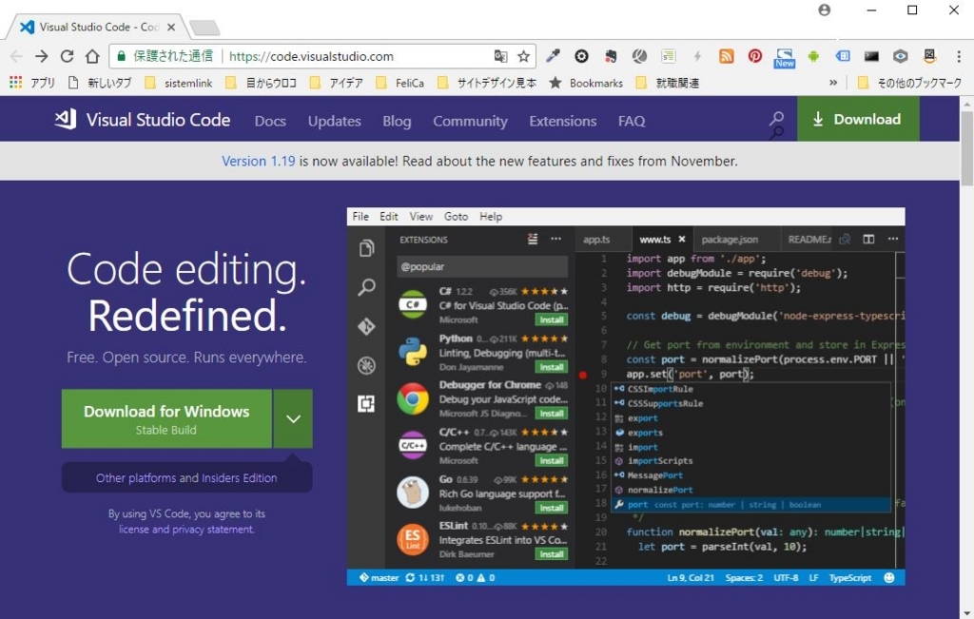This screenshot has height=619, width=974.
Task: Open the Docs navigation item
Action: pyautogui.click(x=270, y=121)
